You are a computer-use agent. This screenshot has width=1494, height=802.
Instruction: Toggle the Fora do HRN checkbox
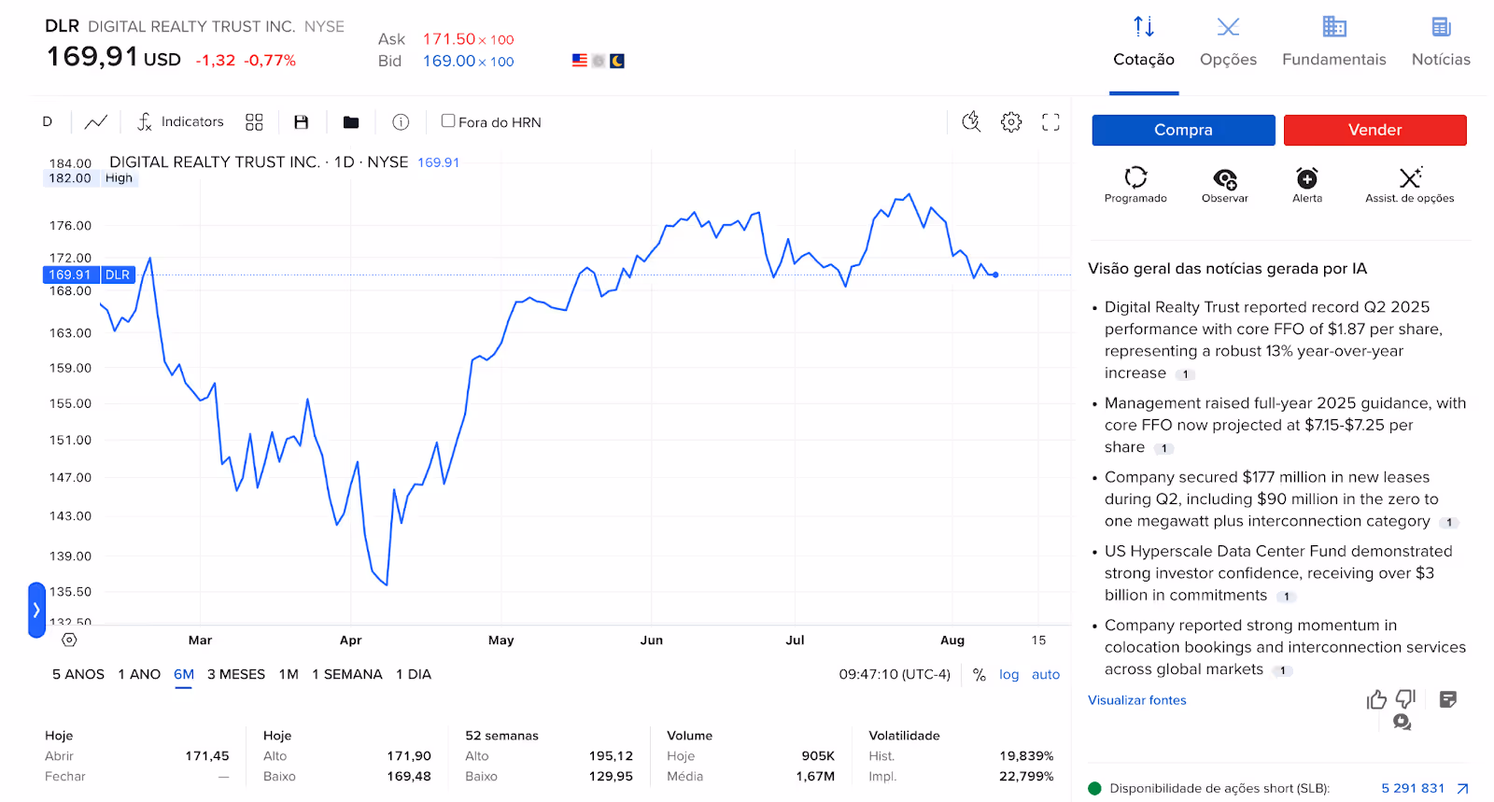click(x=448, y=120)
